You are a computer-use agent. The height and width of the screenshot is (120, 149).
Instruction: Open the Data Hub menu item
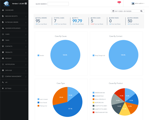tap(14, 70)
